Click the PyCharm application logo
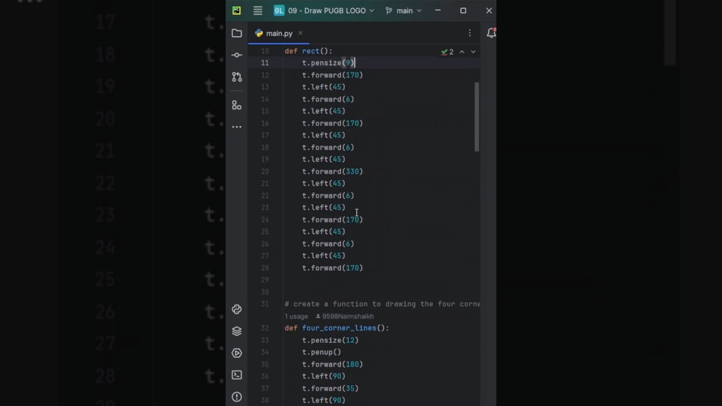This screenshot has width=722, height=406. [236, 11]
